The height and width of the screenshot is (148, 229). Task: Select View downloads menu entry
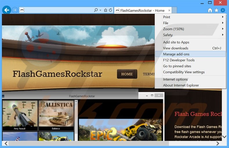pyautogui.click(x=190, y=48)
